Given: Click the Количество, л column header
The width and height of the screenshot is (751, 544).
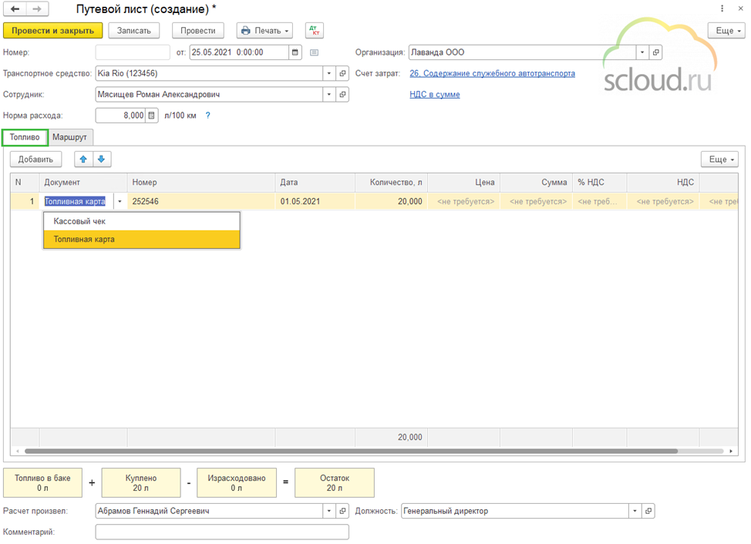Looking at the screenshot, I should [391, 183].
